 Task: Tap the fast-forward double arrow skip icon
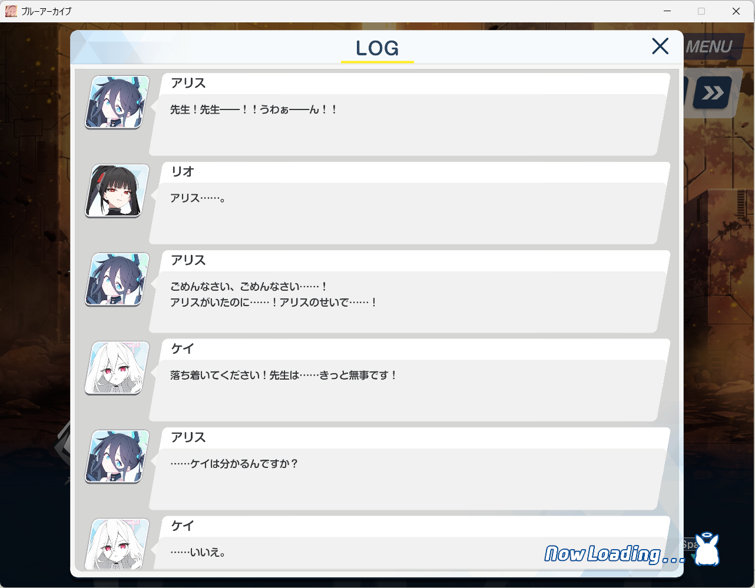[x=713, y=93]
